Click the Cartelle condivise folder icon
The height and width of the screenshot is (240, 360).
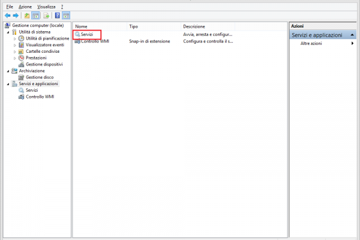click(x=21, y=52)
